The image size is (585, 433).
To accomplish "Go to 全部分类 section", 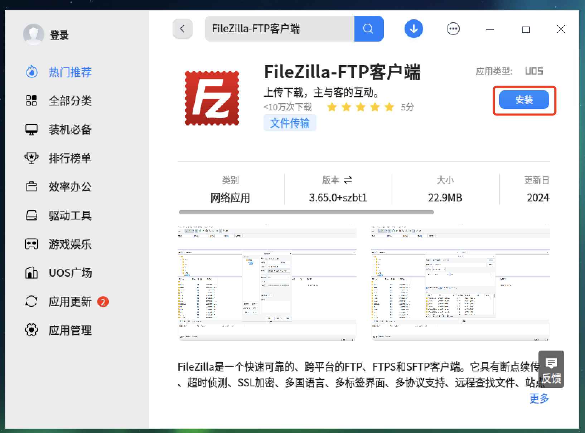I will (x=70, y=101).
